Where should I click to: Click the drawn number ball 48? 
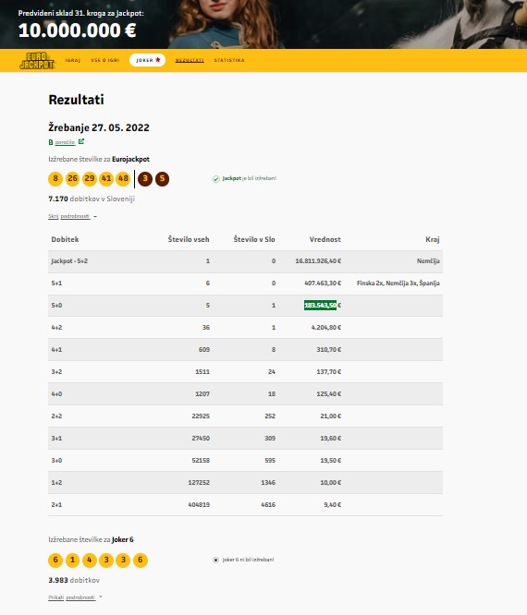coord(123,179)
